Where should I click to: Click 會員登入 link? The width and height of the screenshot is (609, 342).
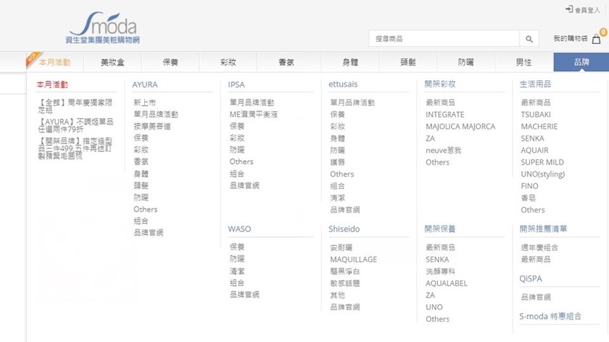click(x=587, y=10)
